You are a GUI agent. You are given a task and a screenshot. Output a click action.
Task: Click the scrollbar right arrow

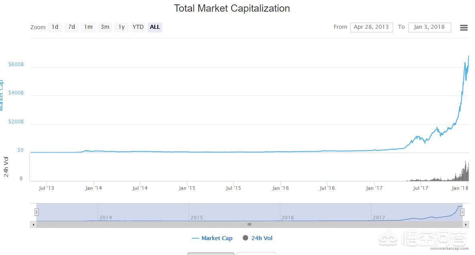coord(465,225)
